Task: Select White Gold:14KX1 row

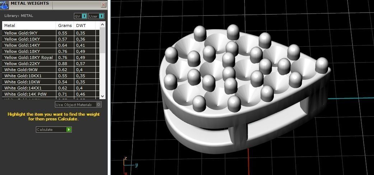Action: click(51, 88)
